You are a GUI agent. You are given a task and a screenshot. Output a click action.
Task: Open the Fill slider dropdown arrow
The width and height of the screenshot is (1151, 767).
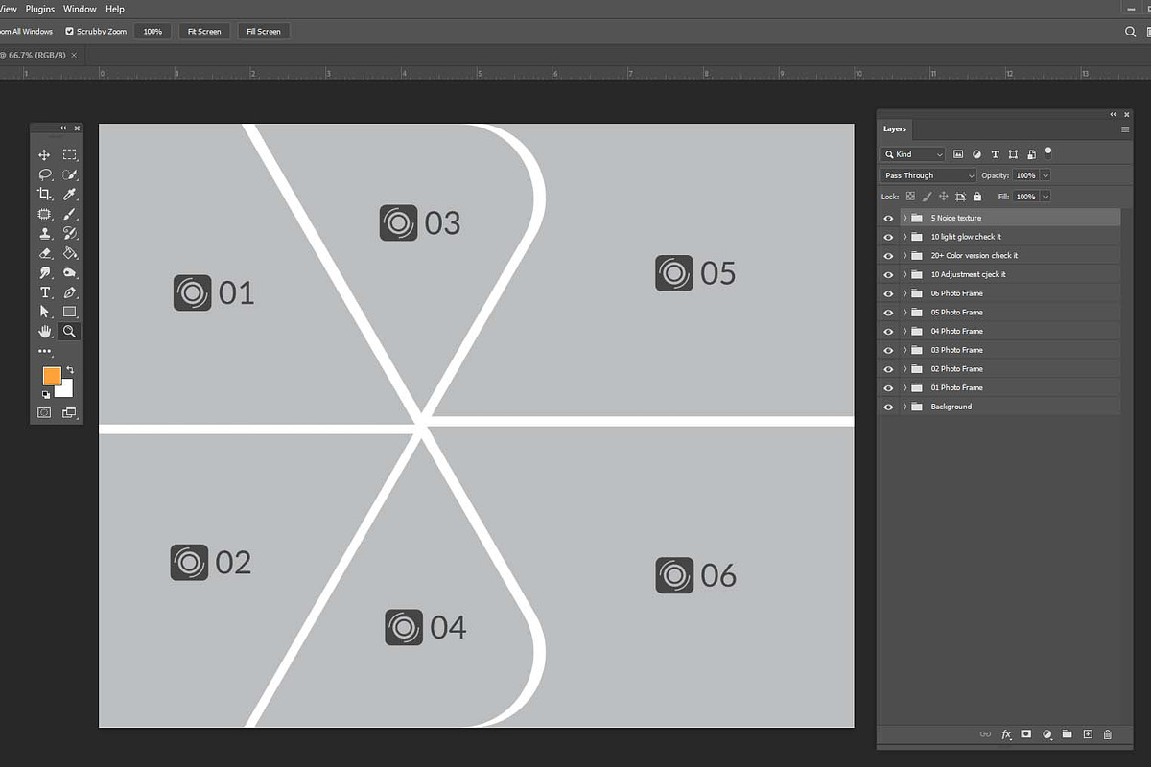pyautogui.click(x=1045, y=197)
